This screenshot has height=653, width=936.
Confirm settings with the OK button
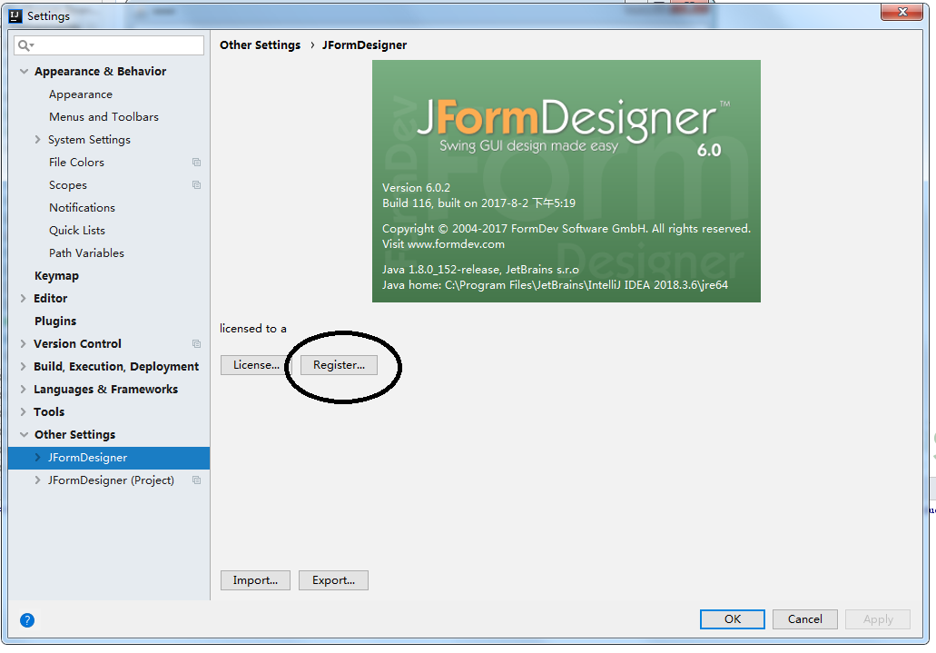(733, 619)
